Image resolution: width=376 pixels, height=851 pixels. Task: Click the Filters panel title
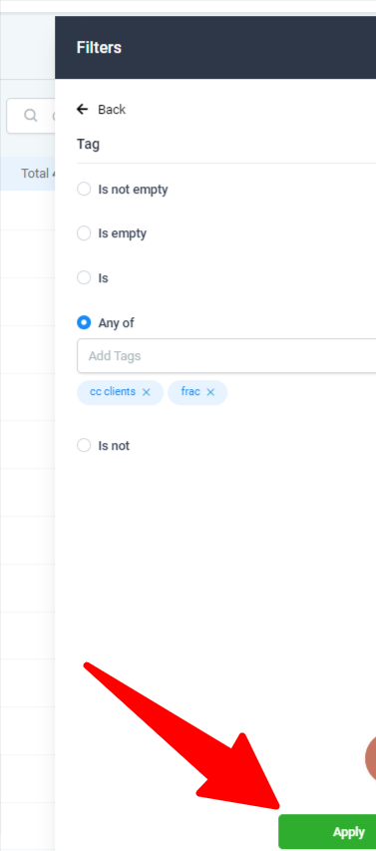[x=99, y=47]
